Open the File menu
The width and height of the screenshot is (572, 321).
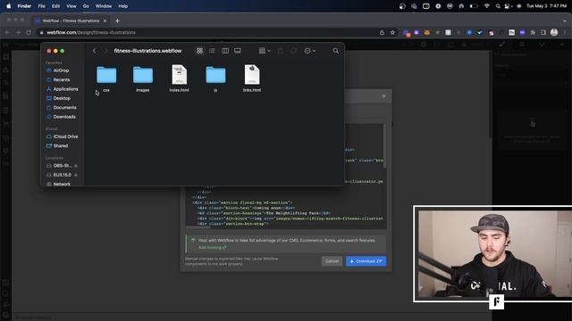pos(42,6)
